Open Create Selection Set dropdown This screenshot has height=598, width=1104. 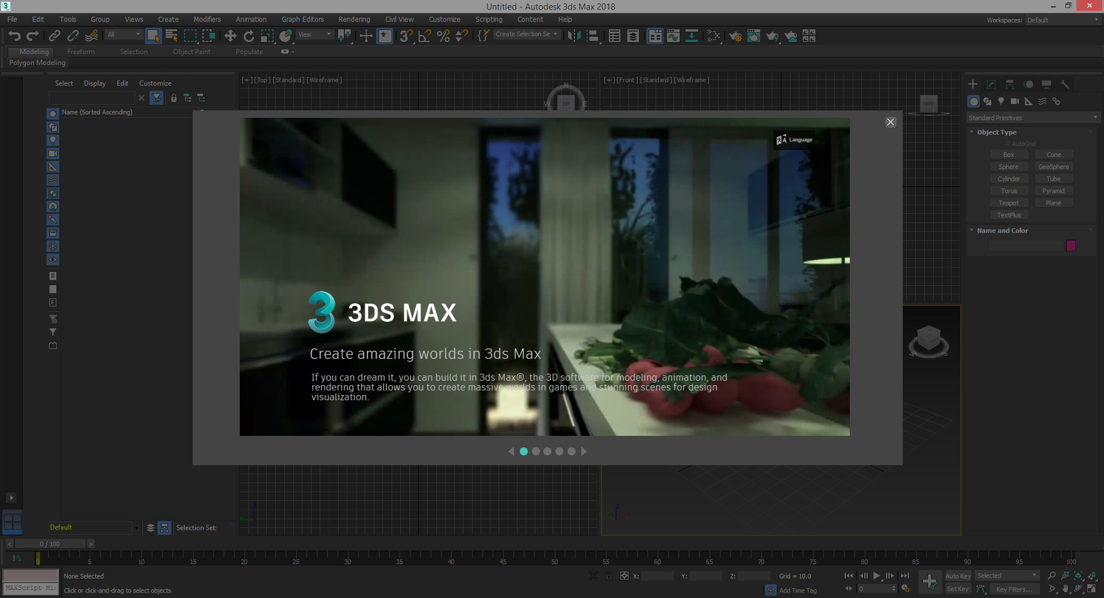(x=527, y=34)
